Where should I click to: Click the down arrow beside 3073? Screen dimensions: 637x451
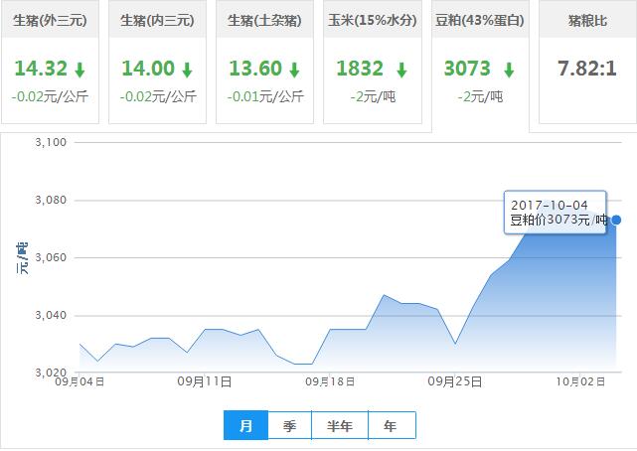[x=509, y=70]
